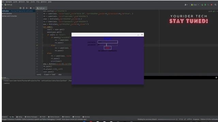Image resolution: width=218 pixels, height=122 pixels.
Task: Open the Code menu
Action: [x=15, y=2]
